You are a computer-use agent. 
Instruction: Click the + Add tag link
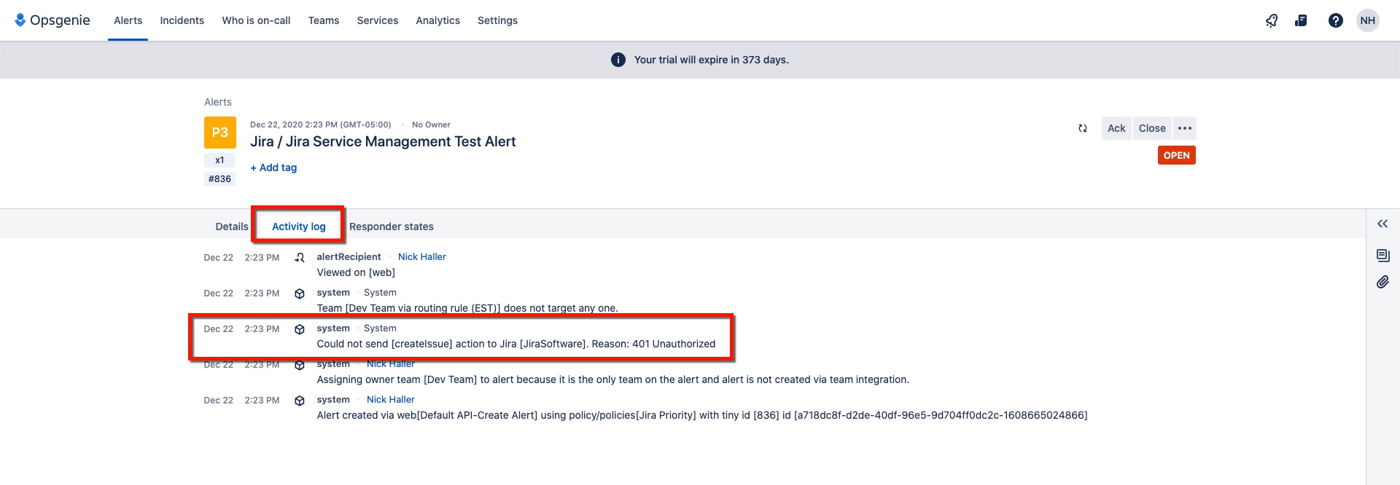tap(273, 167)
